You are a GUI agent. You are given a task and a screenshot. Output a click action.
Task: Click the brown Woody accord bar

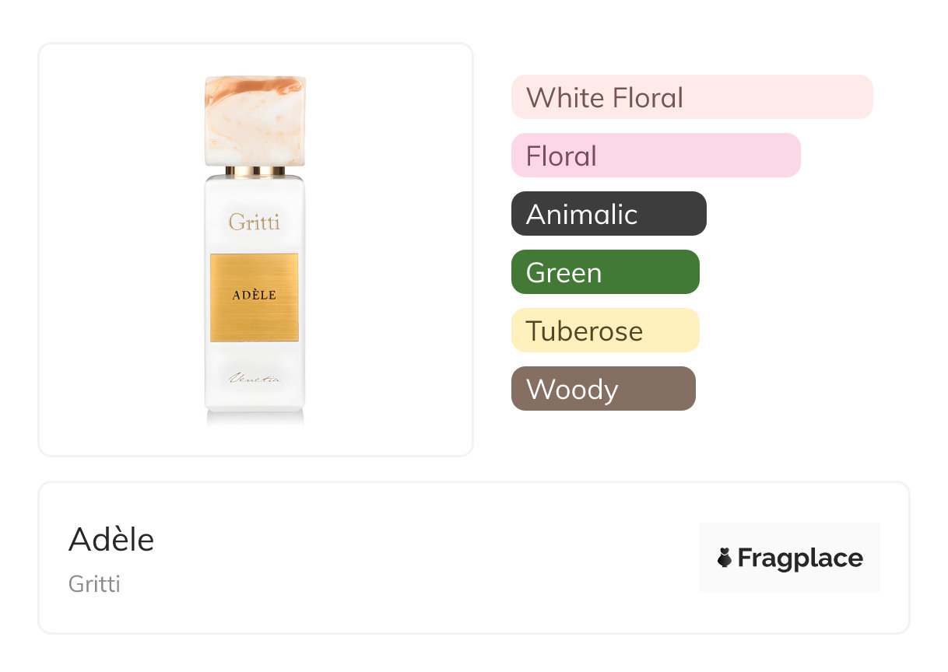coord(602,389)
